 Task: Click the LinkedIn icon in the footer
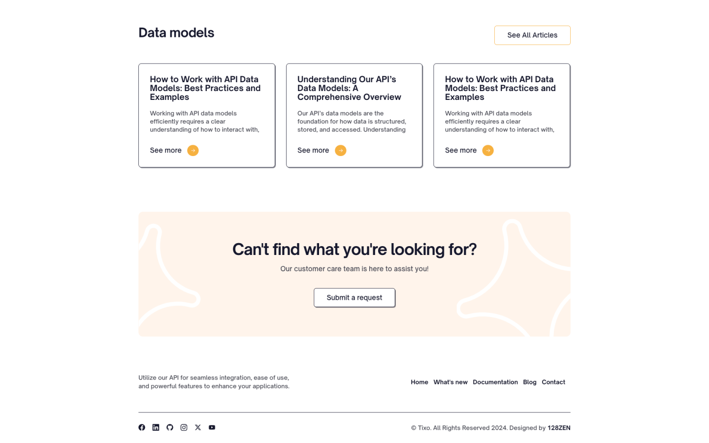point(156,427)
